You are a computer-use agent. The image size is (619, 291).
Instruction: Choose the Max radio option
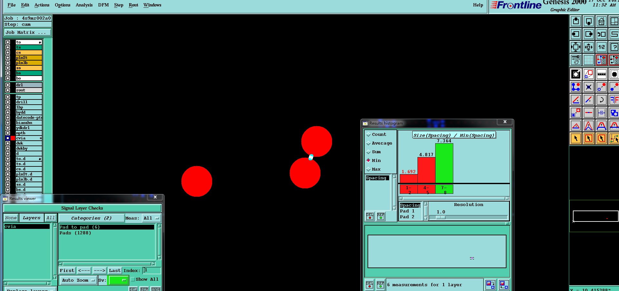(368, 169)
